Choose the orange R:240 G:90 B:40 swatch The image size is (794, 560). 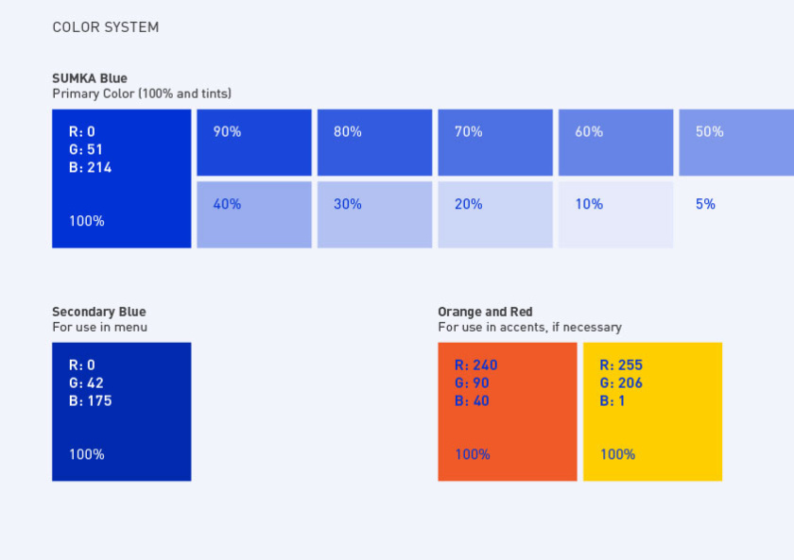coord(507,412)
